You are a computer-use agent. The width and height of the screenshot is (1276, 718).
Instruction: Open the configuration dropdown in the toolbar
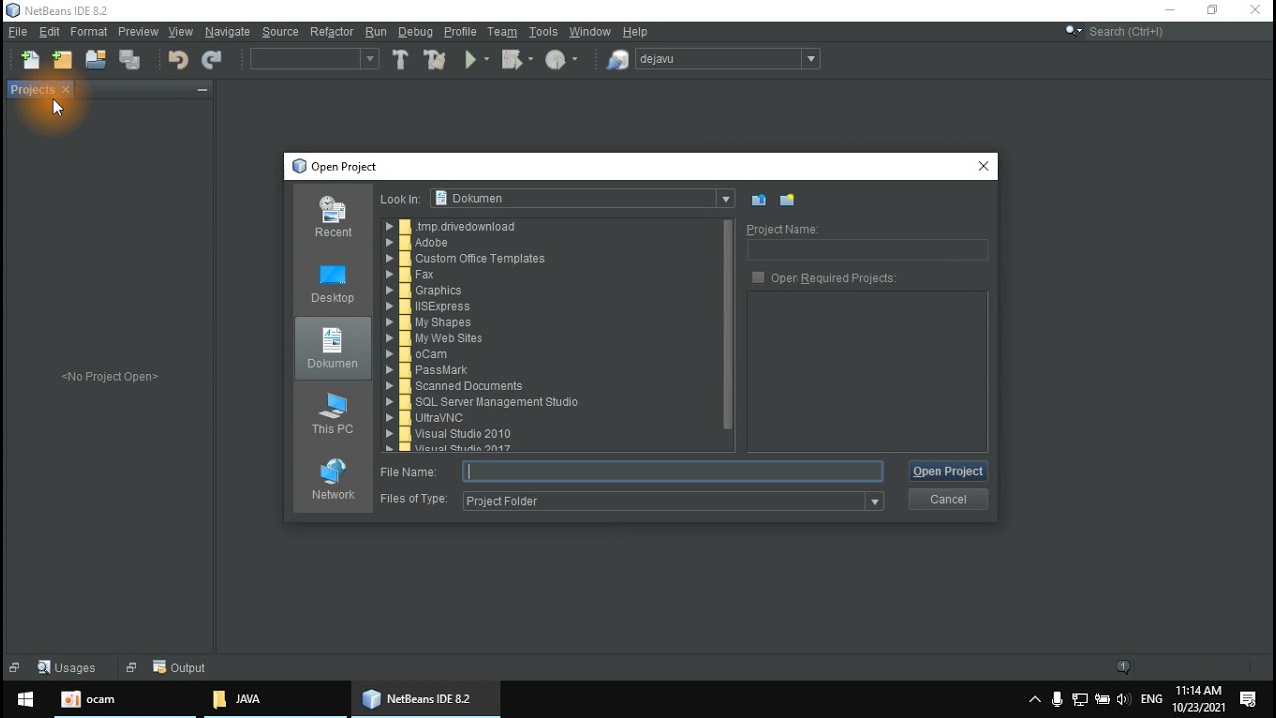(370, 59)
